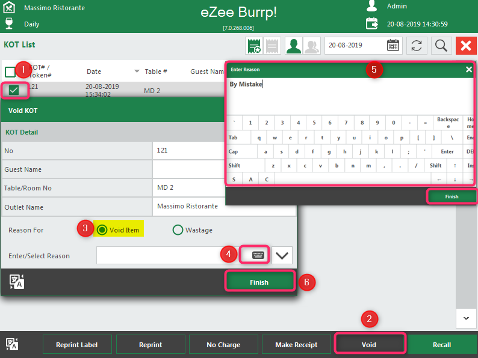The image size is (478, 358).
Task: Tick the select-all KOT header checkbox
Action: [10, 72]
